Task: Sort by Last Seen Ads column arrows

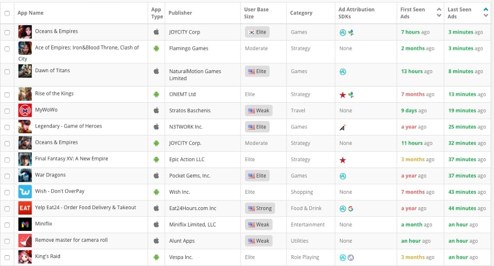Action: 486,13
